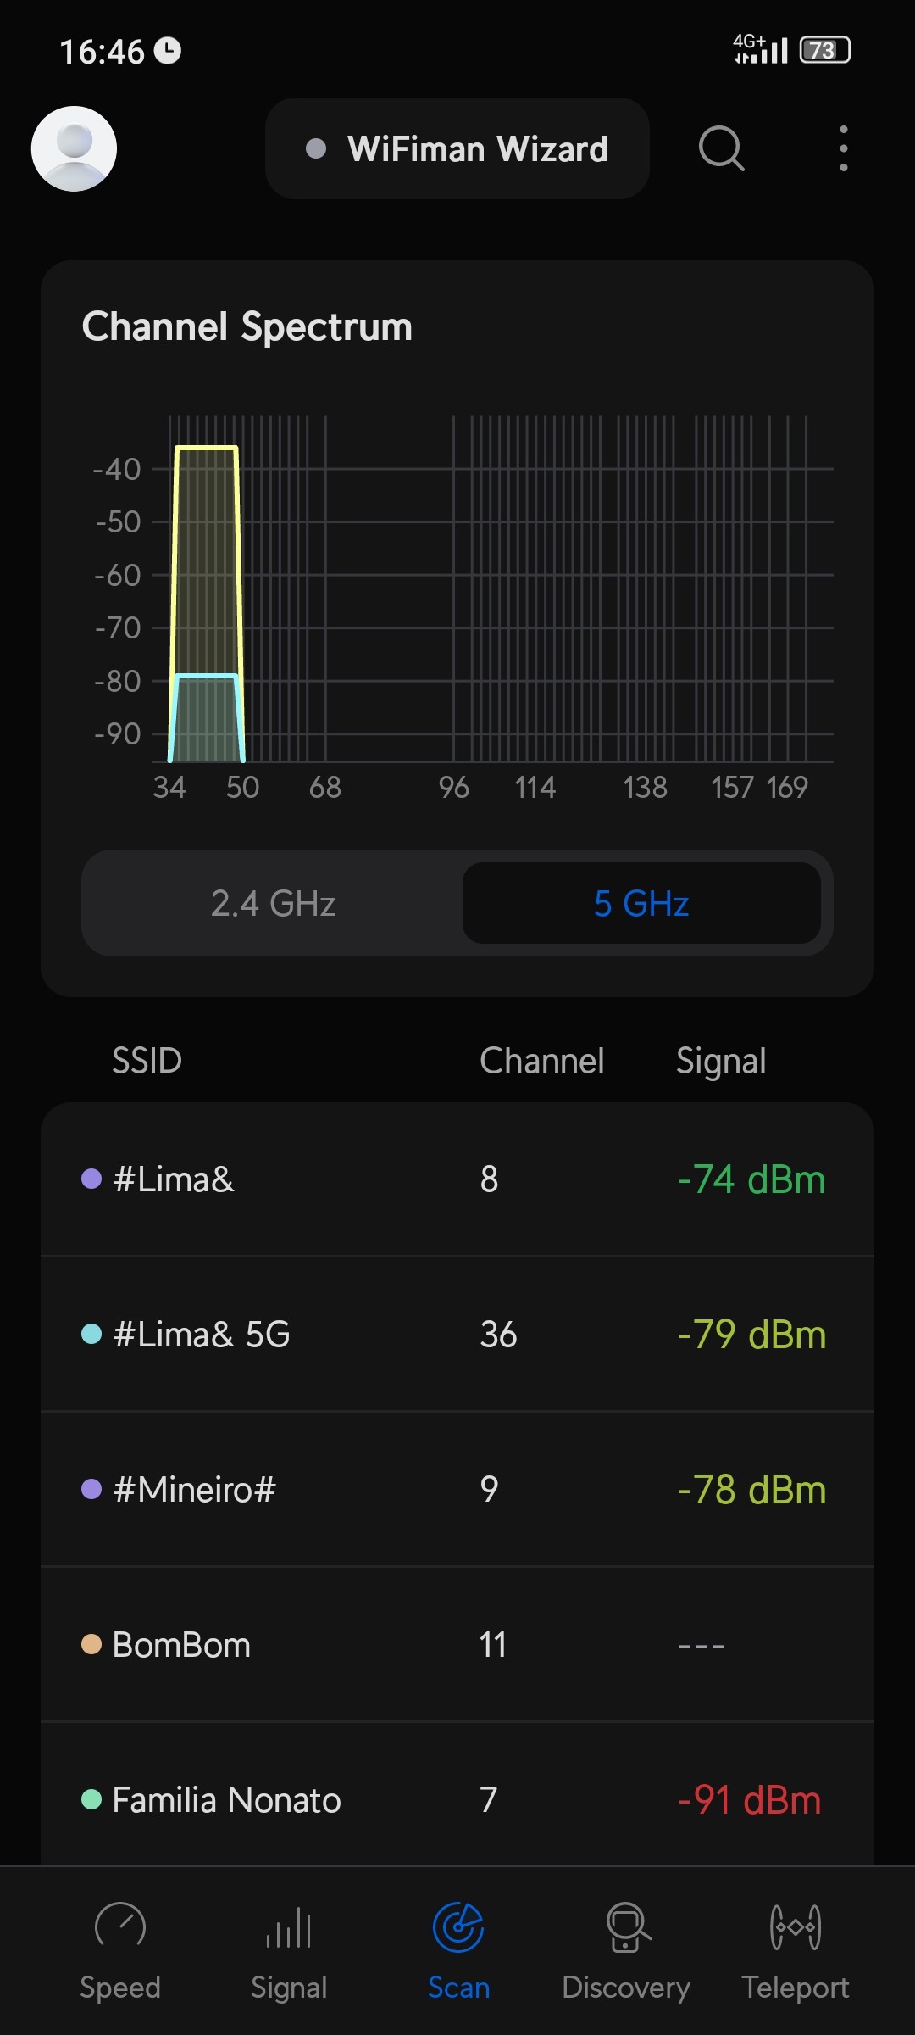Open the #Lima& network entry

457,1179
